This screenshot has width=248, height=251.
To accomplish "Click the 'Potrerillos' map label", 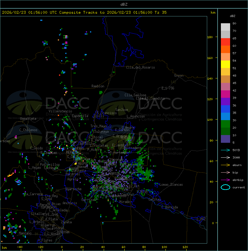I will (50, 165).
